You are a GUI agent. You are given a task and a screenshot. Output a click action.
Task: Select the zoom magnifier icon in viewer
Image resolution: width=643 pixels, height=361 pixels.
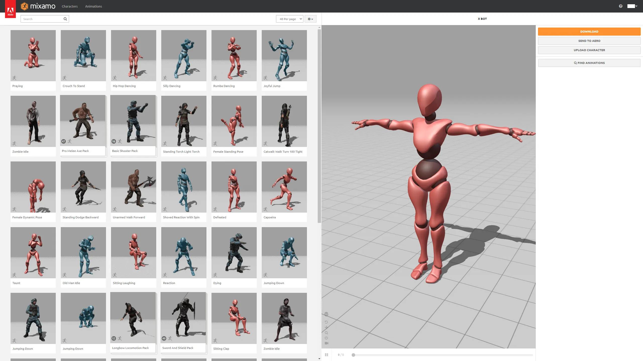pyautogui.click(x=326, y=333)
